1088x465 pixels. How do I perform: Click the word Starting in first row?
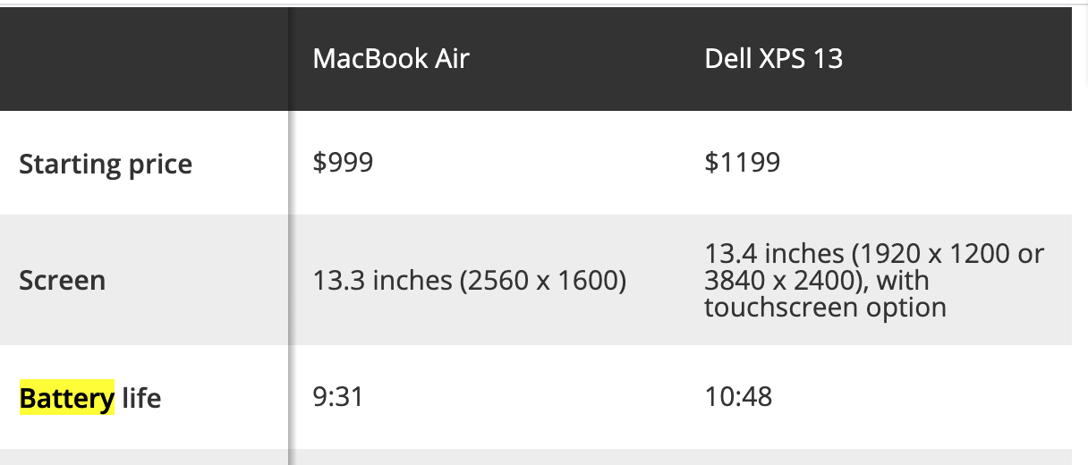click(x=70, y=164)
